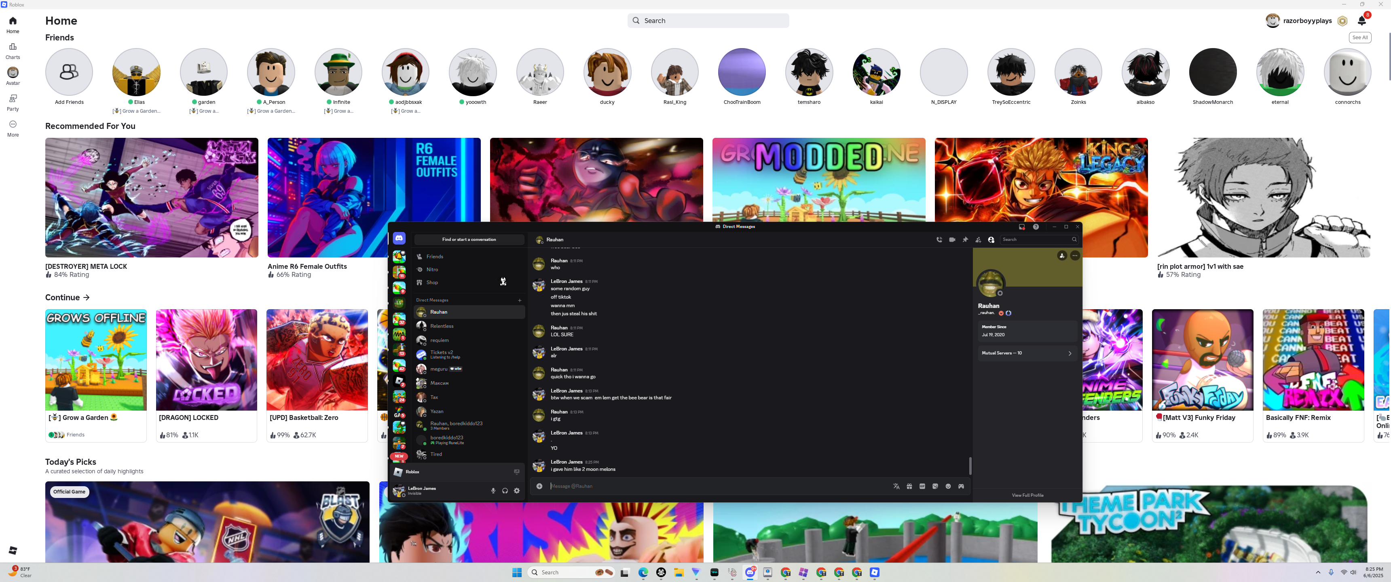This screenshot has height=582, width=1391.
Task: Open the Anime R6 Female Outfits thumbnail
Action: (x=374, y=198)
